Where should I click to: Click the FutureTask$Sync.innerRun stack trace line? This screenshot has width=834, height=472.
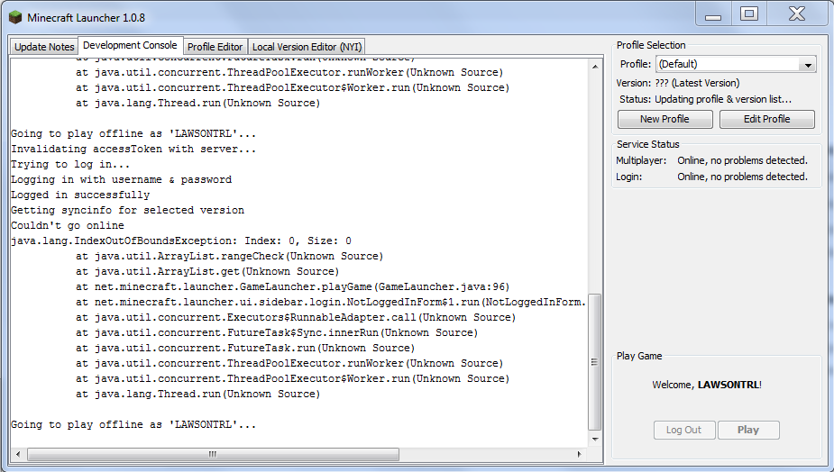pos(277,332)
